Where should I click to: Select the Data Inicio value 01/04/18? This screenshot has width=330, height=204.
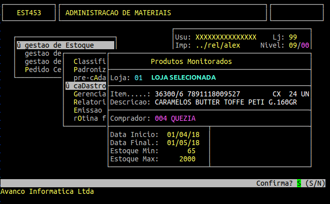click(x=183, y=134)
